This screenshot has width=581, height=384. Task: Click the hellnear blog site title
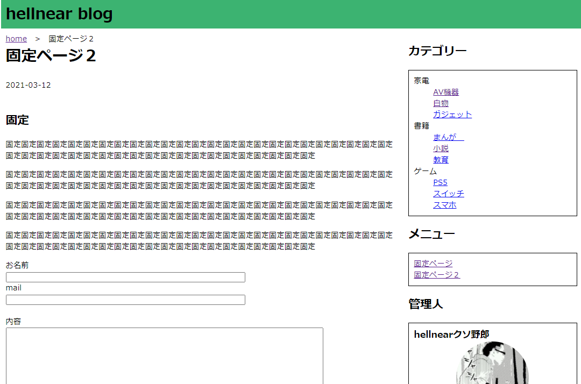coord(59,14)
